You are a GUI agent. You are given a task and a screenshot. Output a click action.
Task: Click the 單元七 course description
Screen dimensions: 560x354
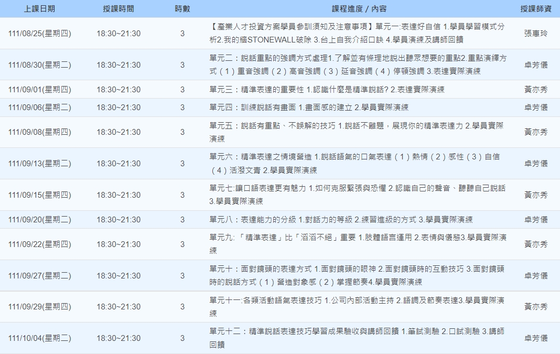click(x=358, y=195)
